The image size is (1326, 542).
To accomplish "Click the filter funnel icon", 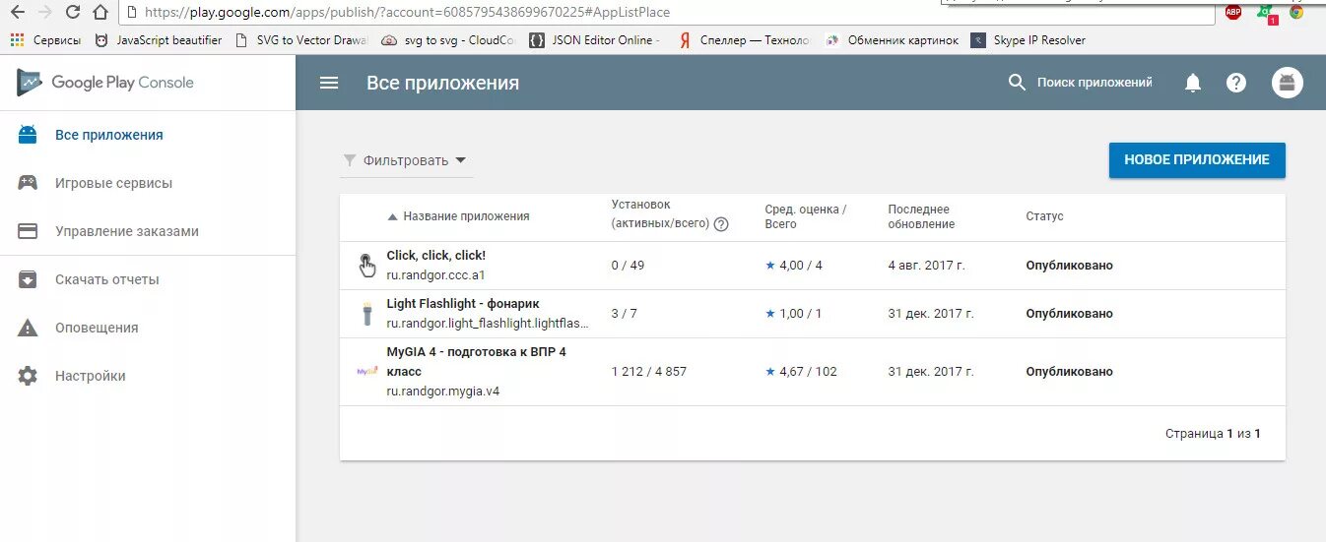I will point(349,160).
